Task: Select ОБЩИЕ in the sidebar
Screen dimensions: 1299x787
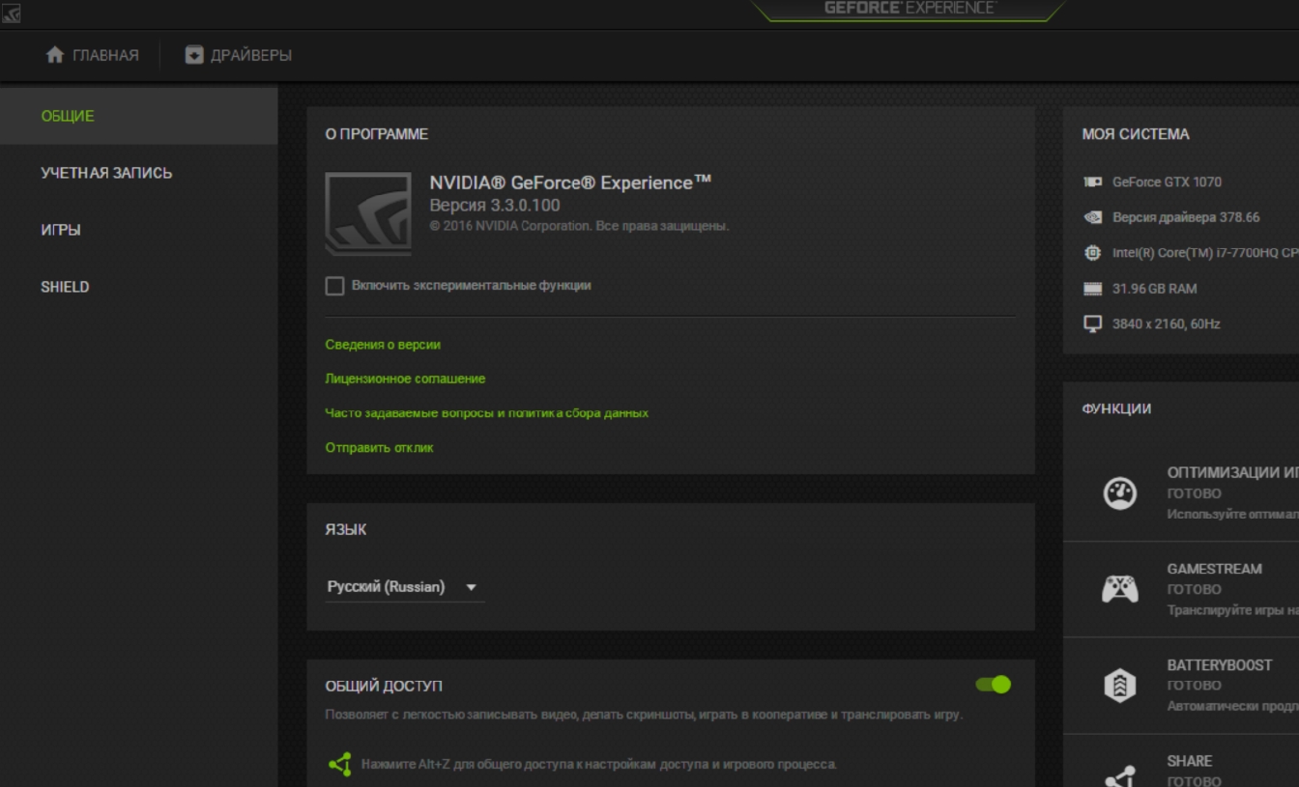Action: 139,116
